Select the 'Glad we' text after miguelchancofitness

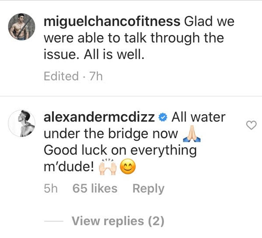click(x=209, y=21)
